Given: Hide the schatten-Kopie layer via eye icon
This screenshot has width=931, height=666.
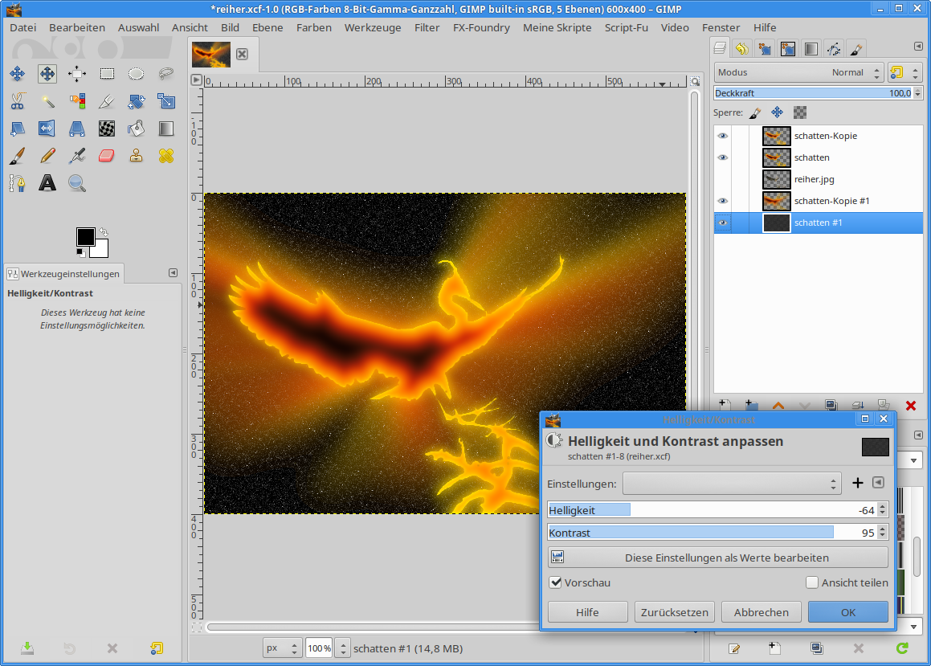Looking at the screenshot, I should [722, 136].
